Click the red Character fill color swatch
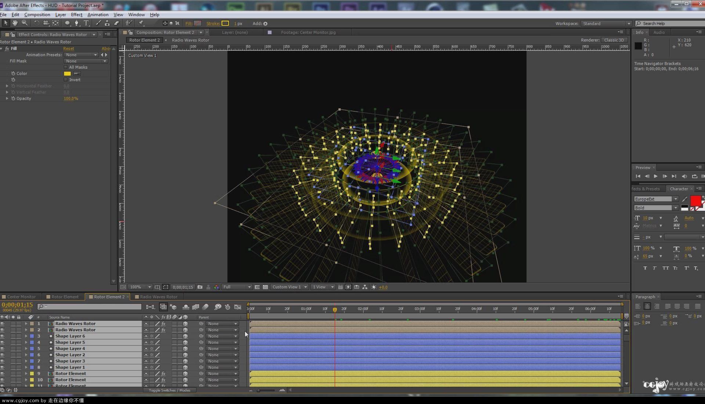The width and height of the screenshot is (705, 404). point(695,201)
